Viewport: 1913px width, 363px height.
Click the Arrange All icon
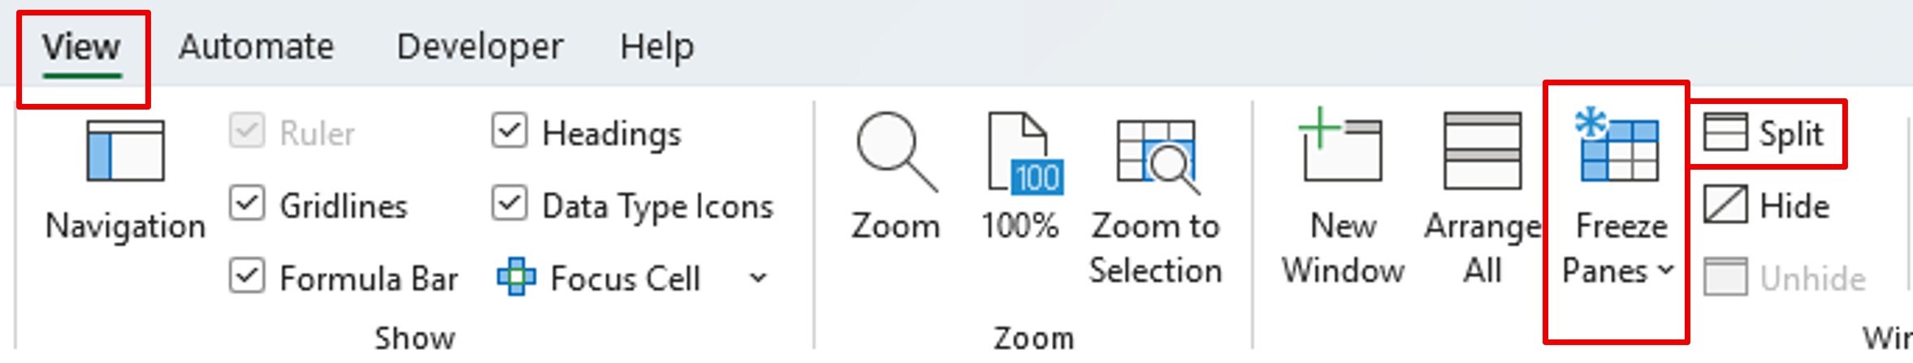click(1482, 151)
